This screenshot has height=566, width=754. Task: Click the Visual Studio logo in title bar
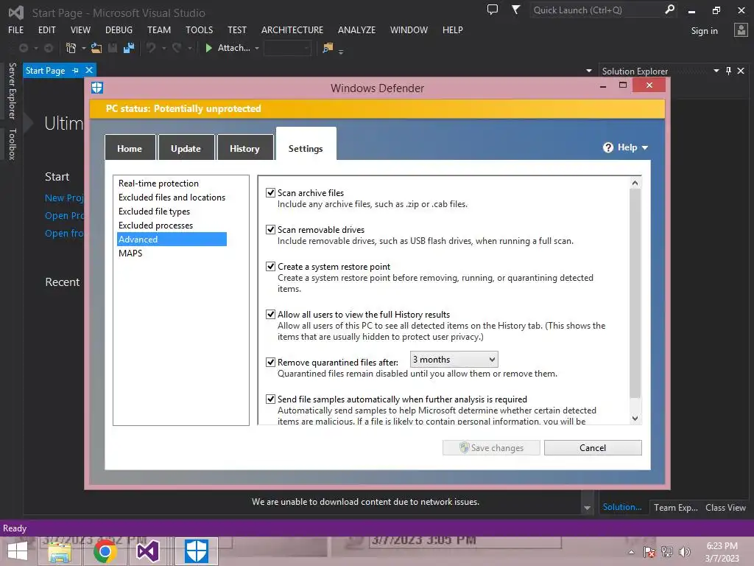point(16,13)
